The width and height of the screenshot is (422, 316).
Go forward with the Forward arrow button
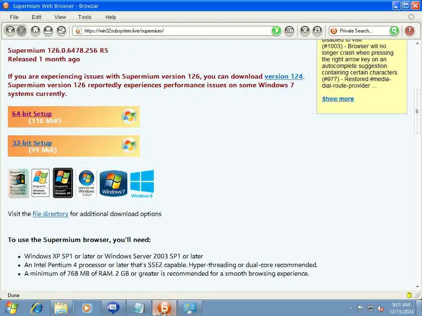click(21, 30)
